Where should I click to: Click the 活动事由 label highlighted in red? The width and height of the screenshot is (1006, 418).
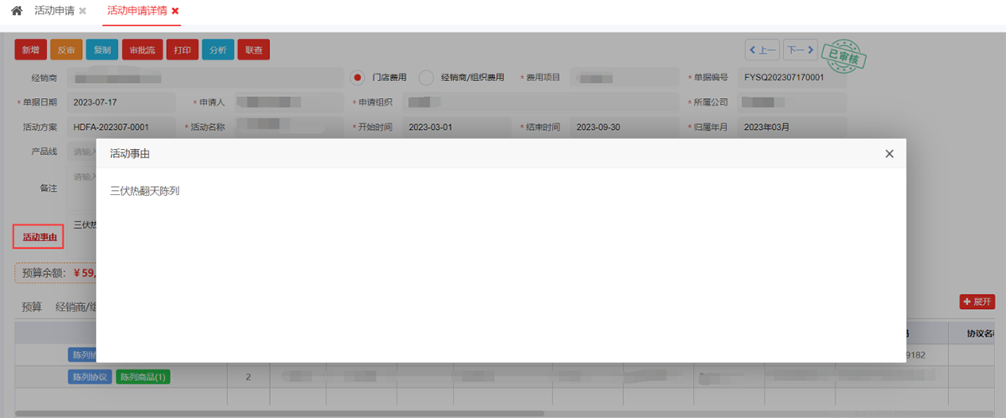tap(39, 237)
